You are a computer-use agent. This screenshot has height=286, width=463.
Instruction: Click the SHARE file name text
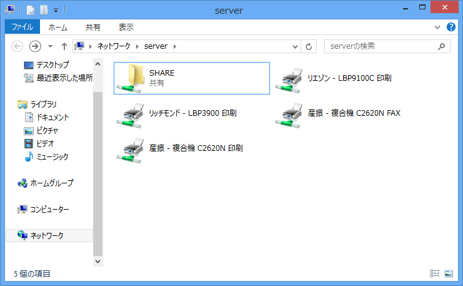pos(162,73)
